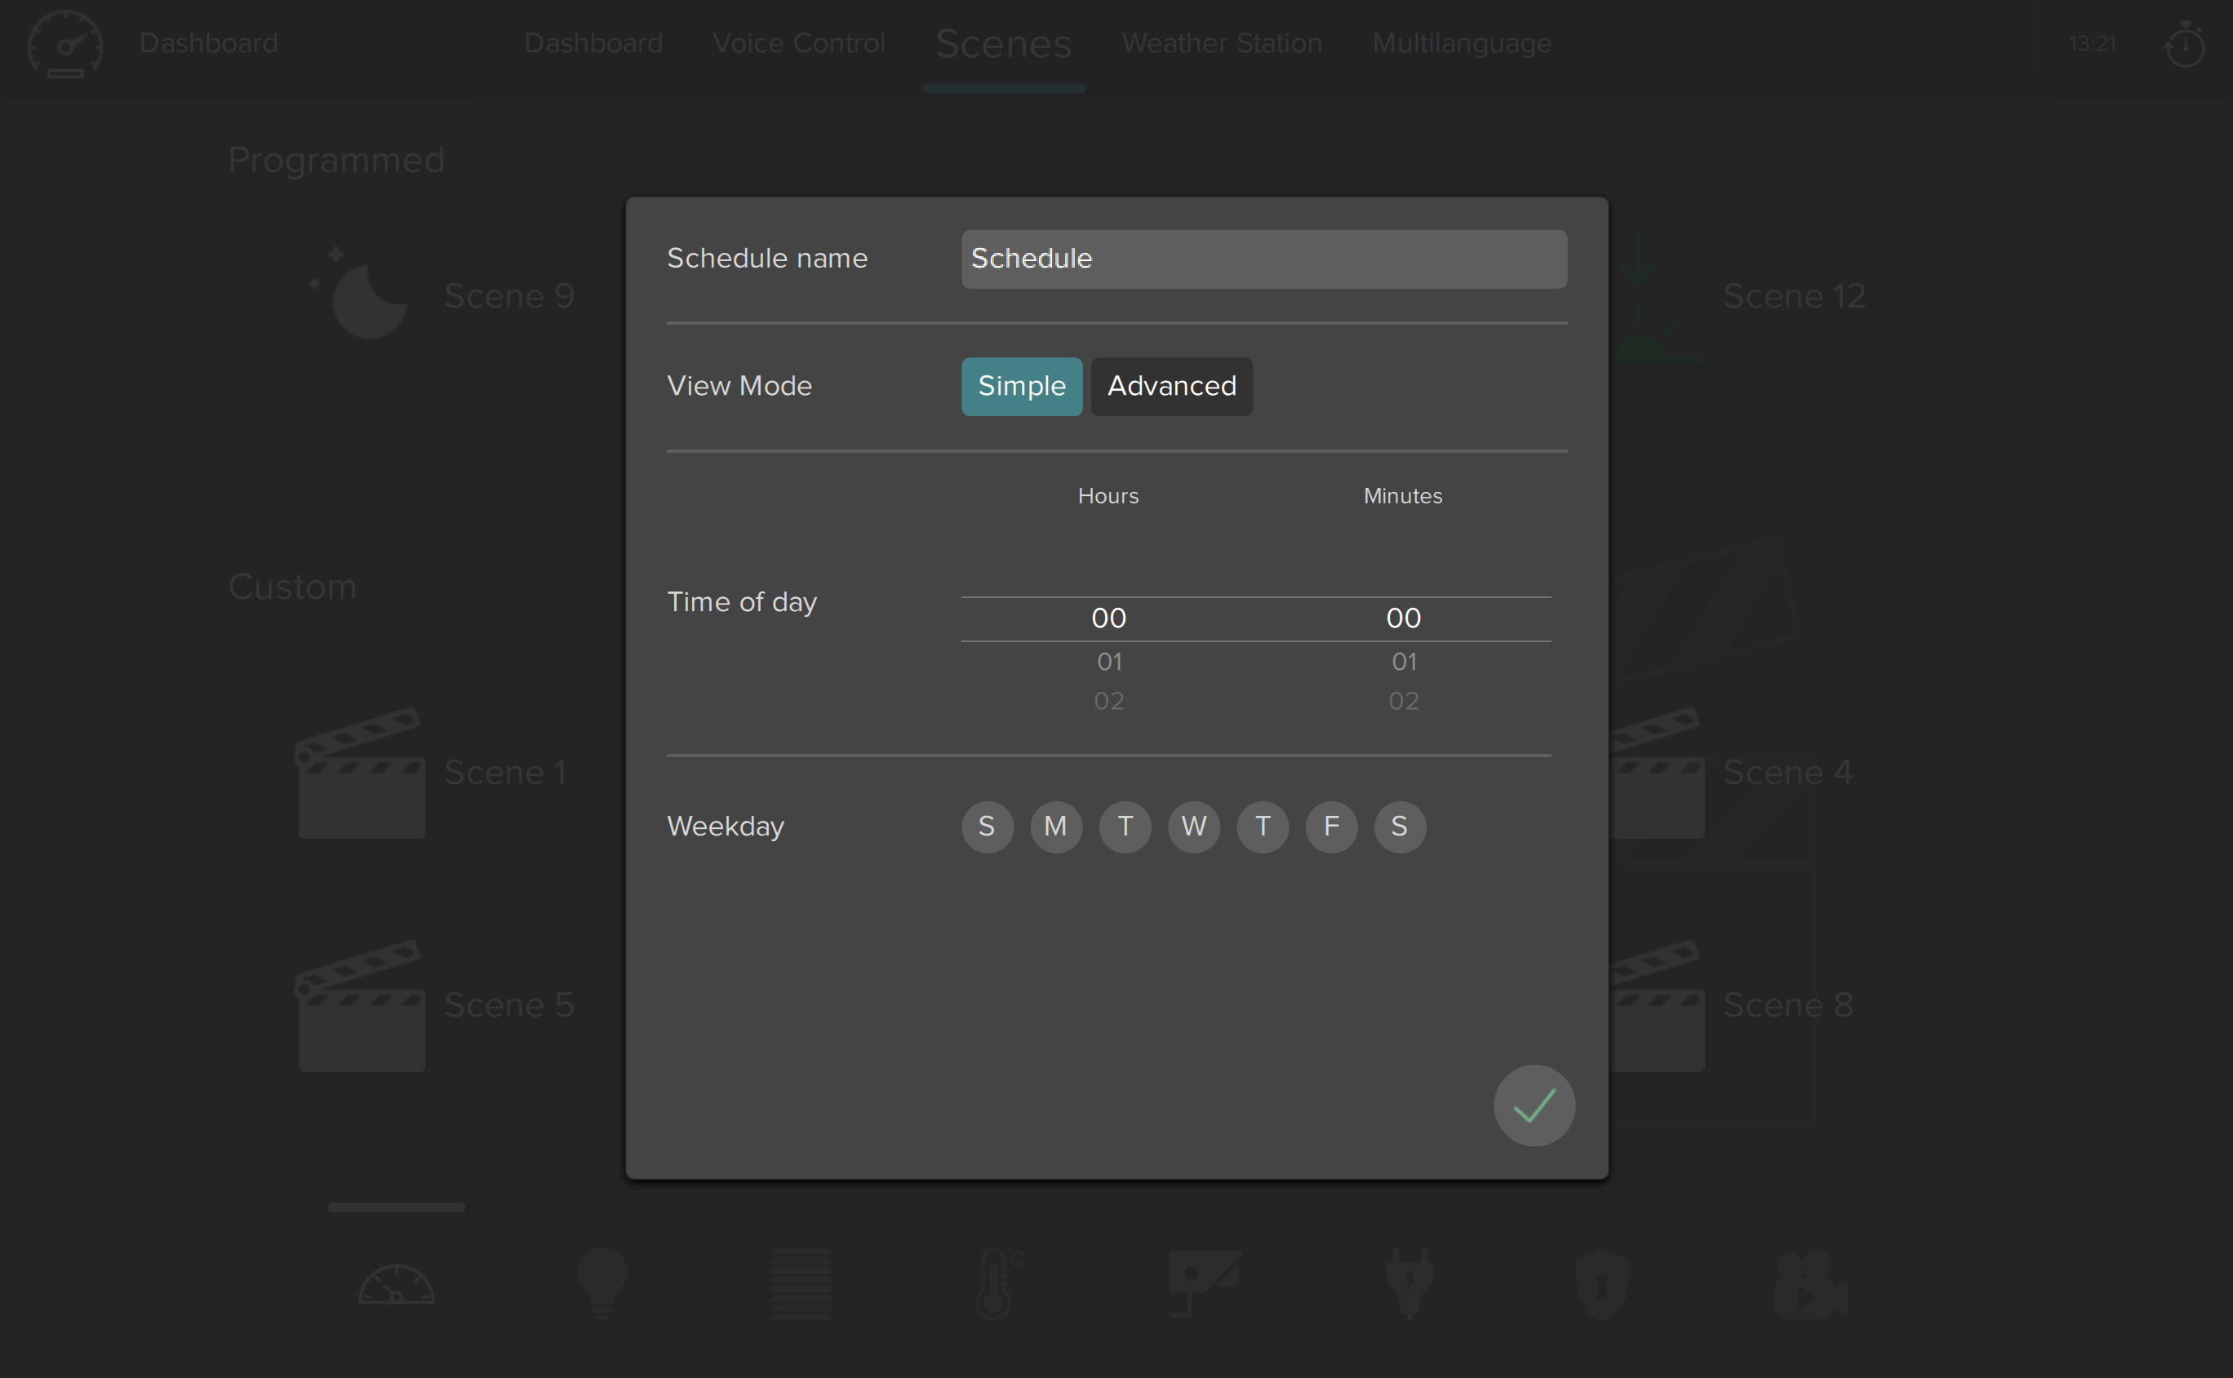Toggle Friday weekday button
The height and width of the screenshot is (1378, 2233).
1330,826
